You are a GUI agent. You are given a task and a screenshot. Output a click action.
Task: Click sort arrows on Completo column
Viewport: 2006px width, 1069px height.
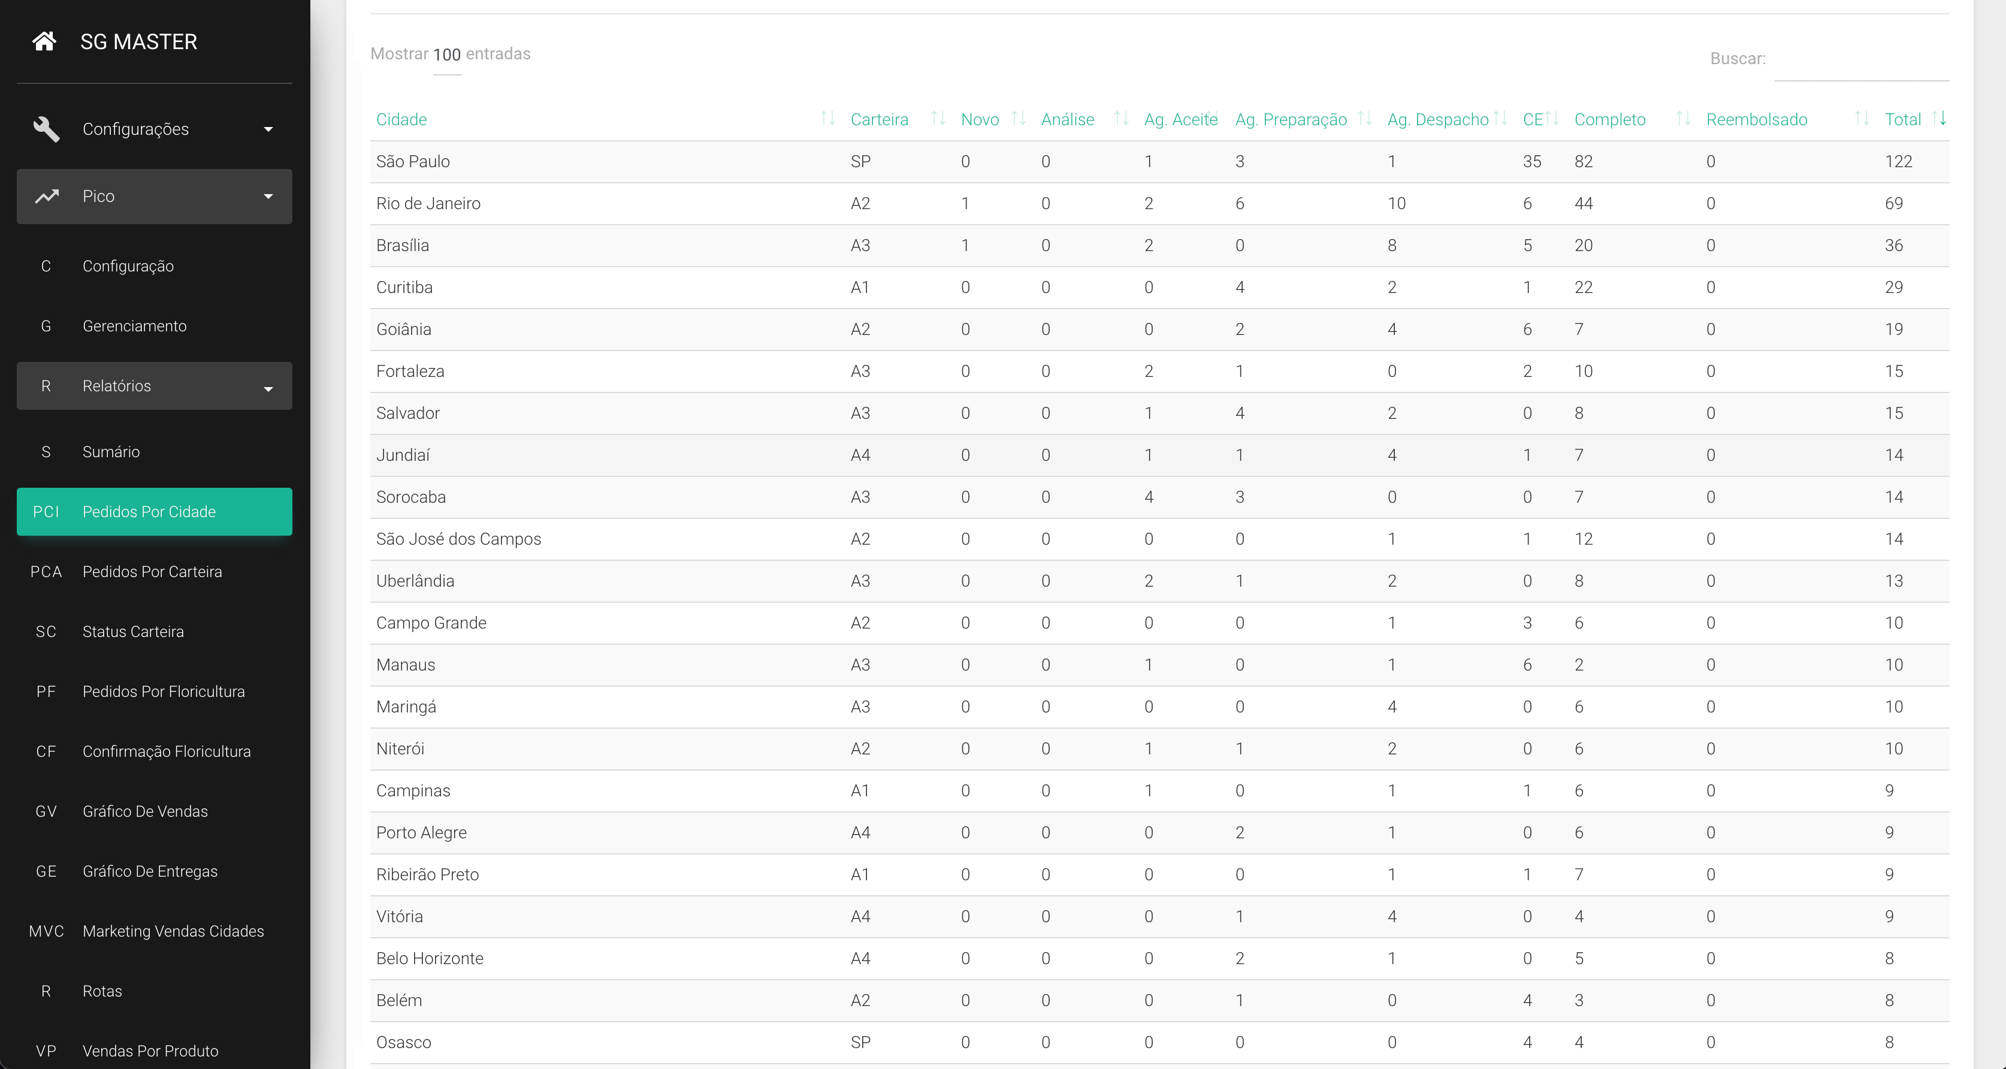pos(1682,119)
